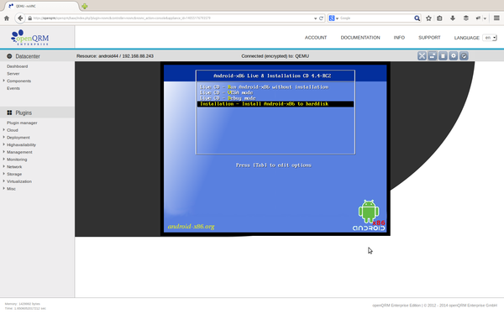This screenshot has width=504, height=314.
Task: Reload the page with the refresh icon
Action: (x=321, y=18)
